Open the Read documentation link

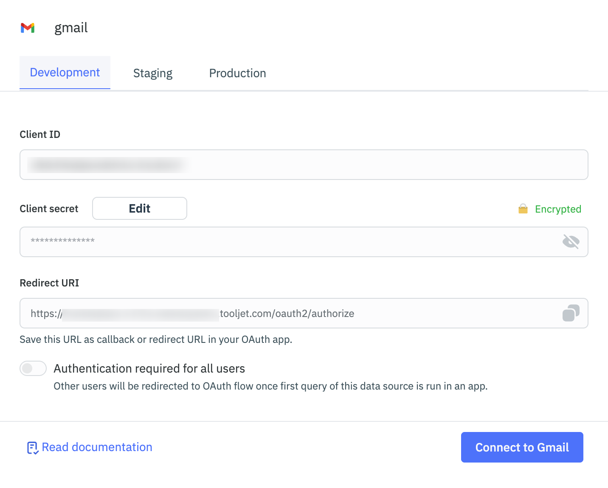pos(97,447)
